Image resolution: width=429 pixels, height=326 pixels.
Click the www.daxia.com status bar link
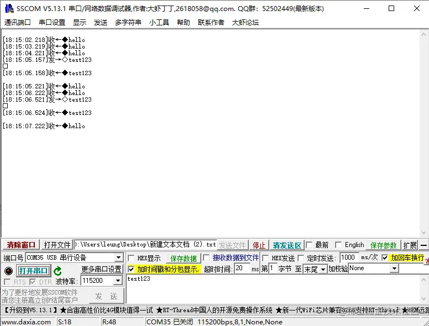(x=27, y=322)
